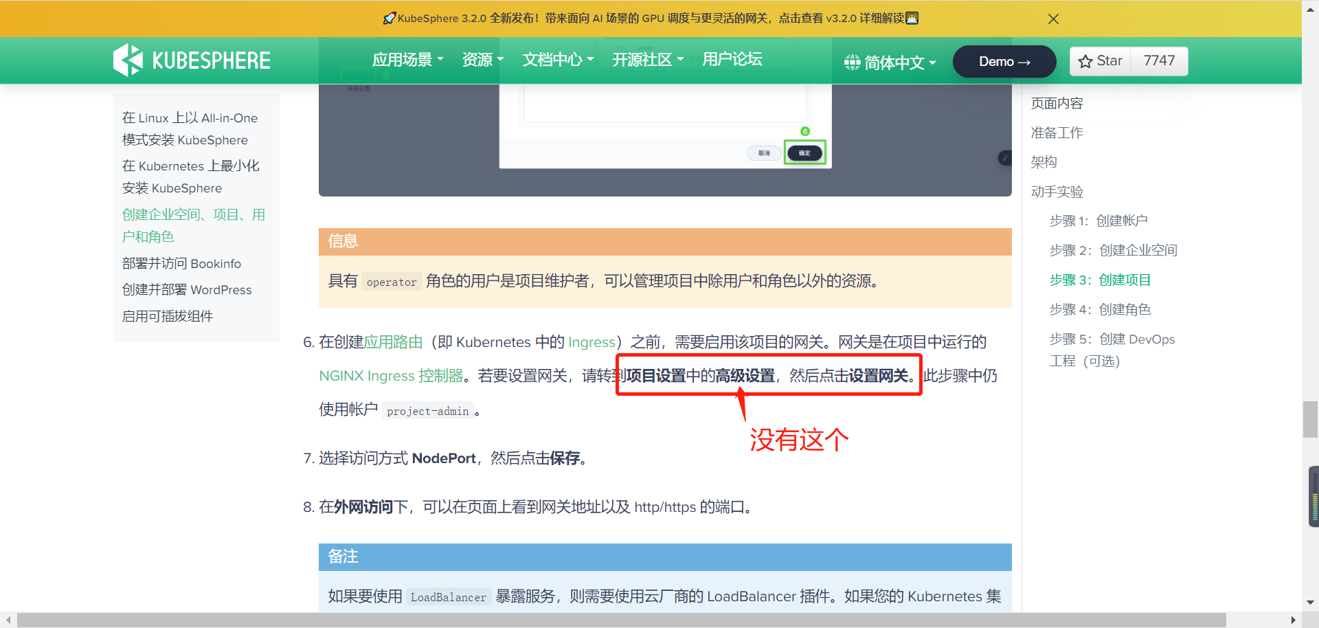
Task: Click the Demo button
Action: 1004,62
